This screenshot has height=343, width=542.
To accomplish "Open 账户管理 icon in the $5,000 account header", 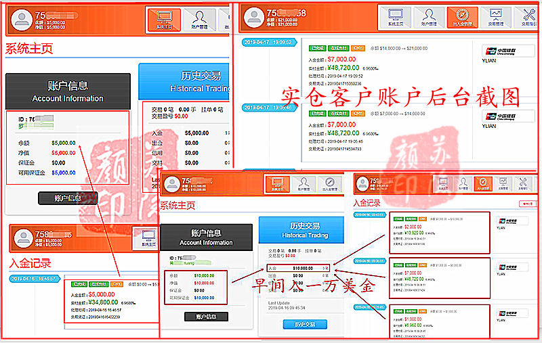I will (x=199, y=19).
